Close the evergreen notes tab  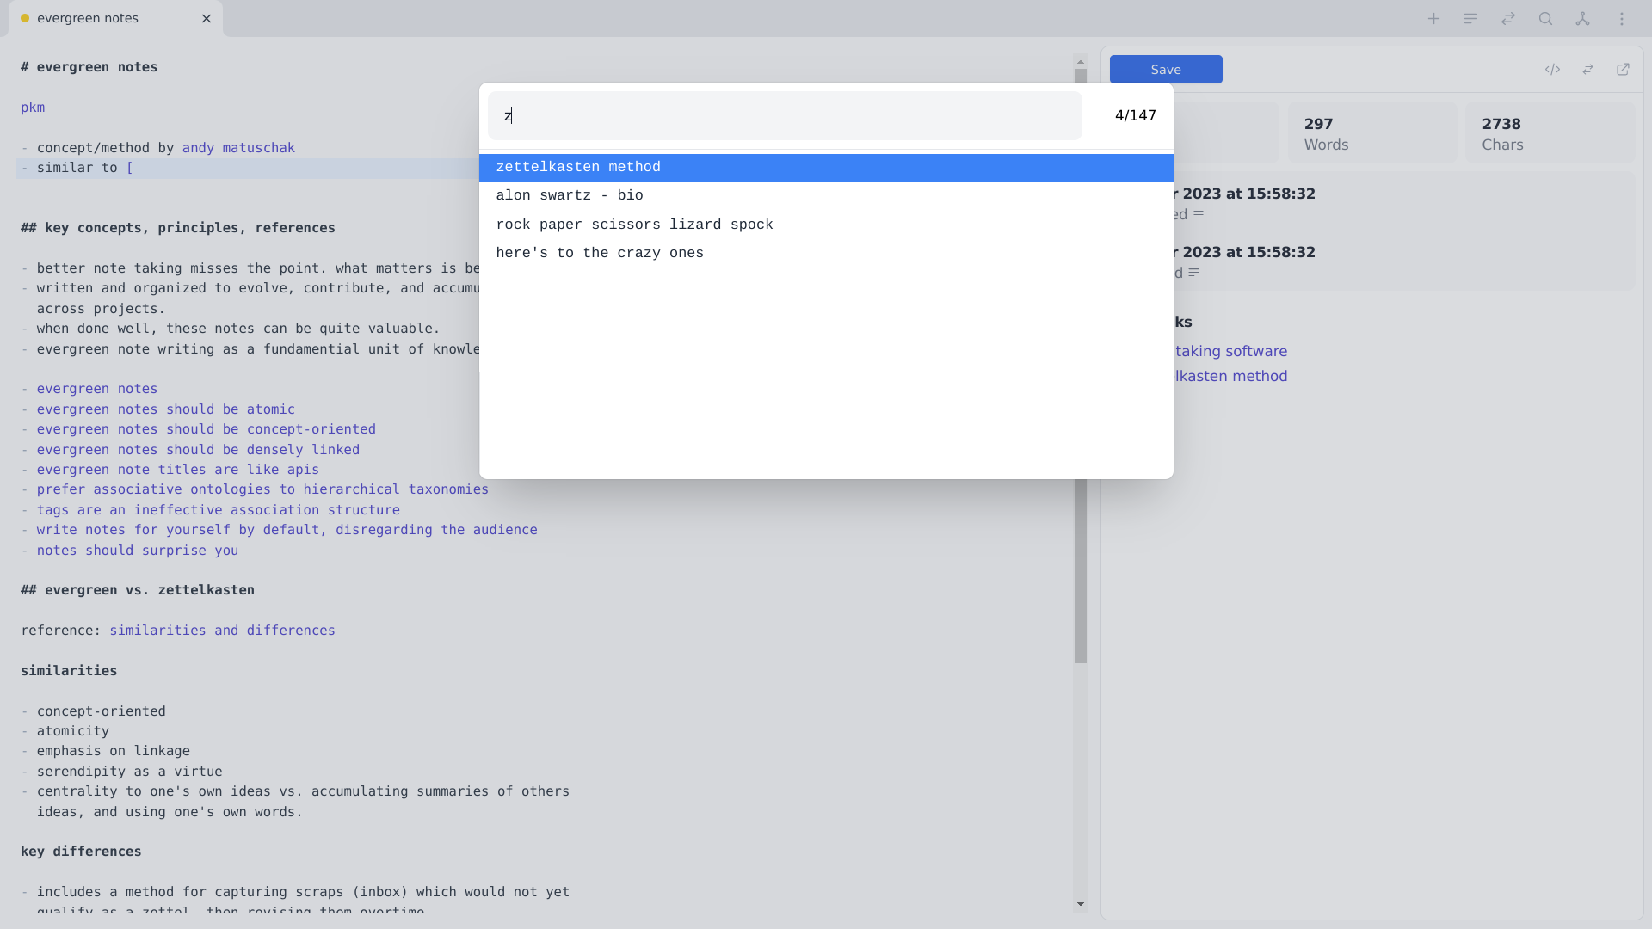206,18
